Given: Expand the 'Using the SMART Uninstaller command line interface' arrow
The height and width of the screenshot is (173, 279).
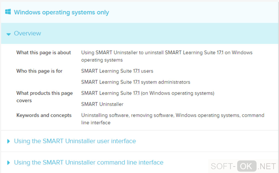Looking at the screenshot, I should click(x=8, y=163).
